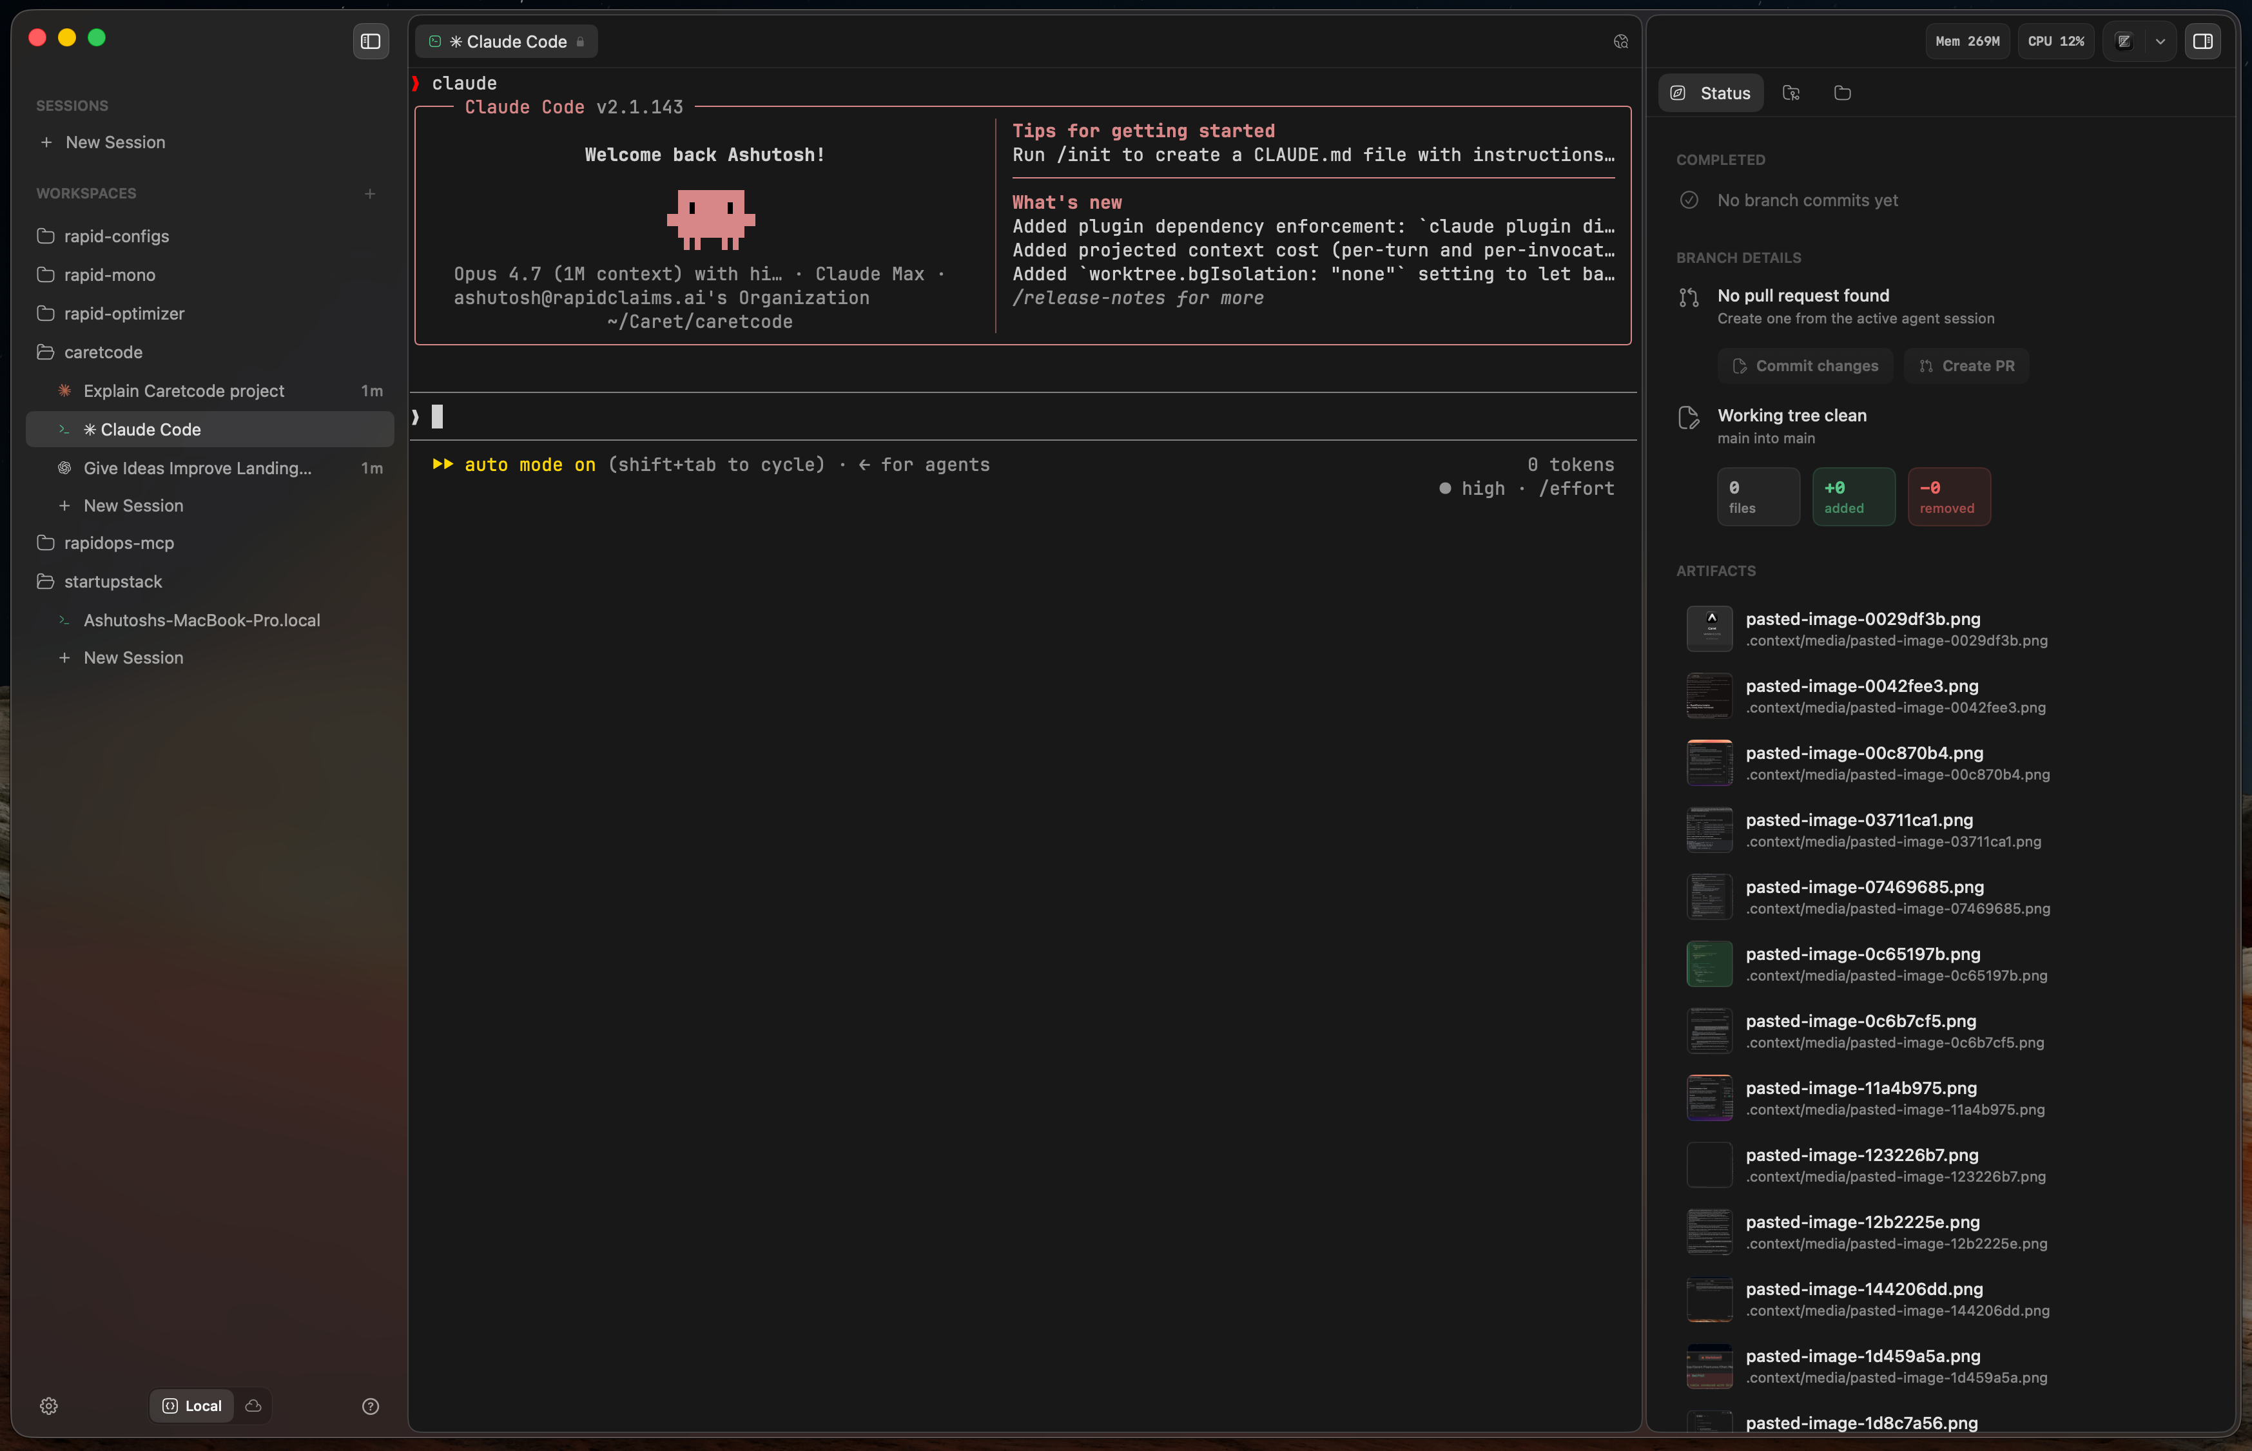This screenshot has width=2252, height=1451.
Task: Create New Session under startupstack
Action: pos(209,658)
